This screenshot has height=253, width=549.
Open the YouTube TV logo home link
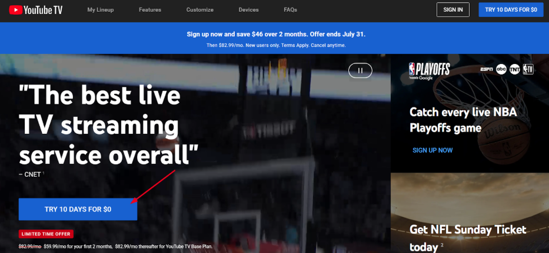click(x=36, y=10)
